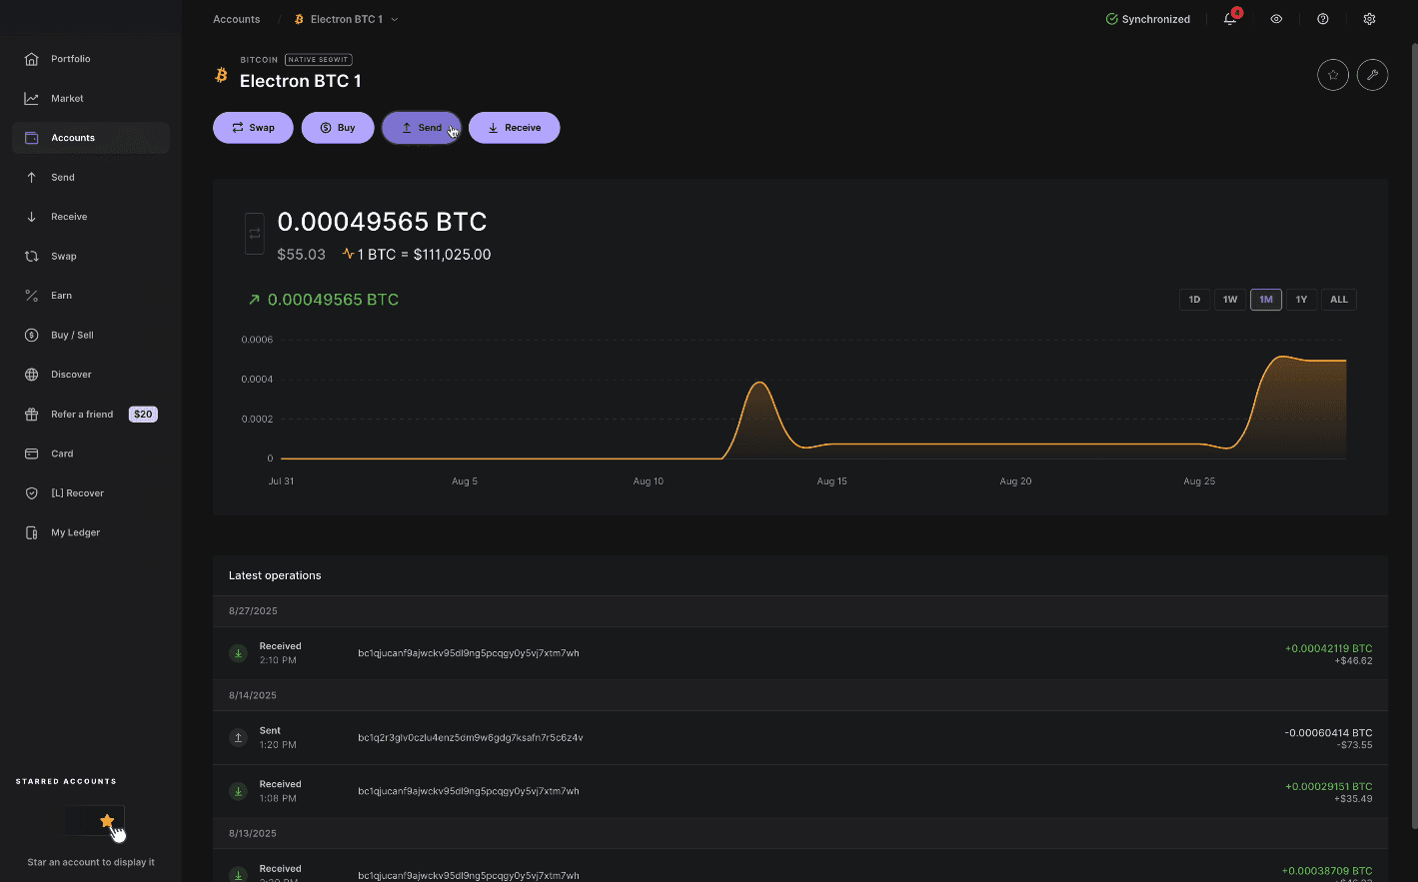Click the purple Receive button

(515, 128)
